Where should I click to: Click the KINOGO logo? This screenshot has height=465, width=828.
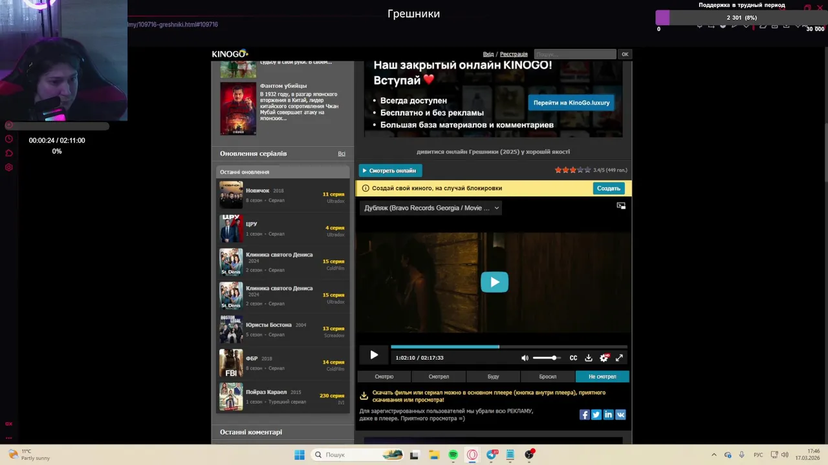(x=230, y=54)
